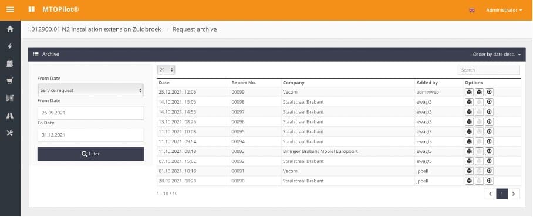Click the second print icon for report 00099
This screenshot has height=217, width=533.
point(480,91)
